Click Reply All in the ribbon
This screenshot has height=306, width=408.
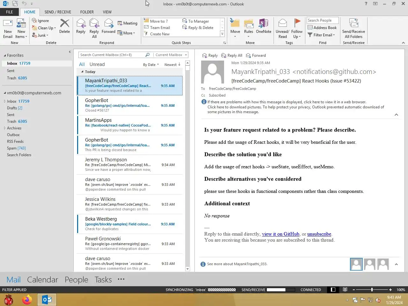94,28
